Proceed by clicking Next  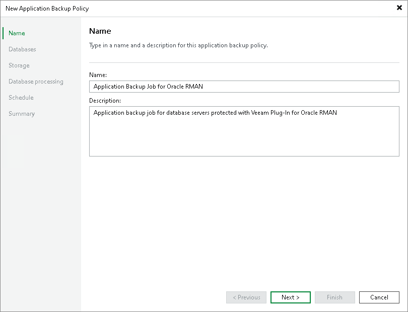[x=290, y=297]
